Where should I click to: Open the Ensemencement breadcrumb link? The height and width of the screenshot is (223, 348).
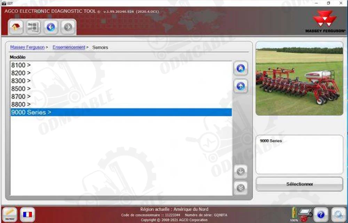(x=69, y=47)
